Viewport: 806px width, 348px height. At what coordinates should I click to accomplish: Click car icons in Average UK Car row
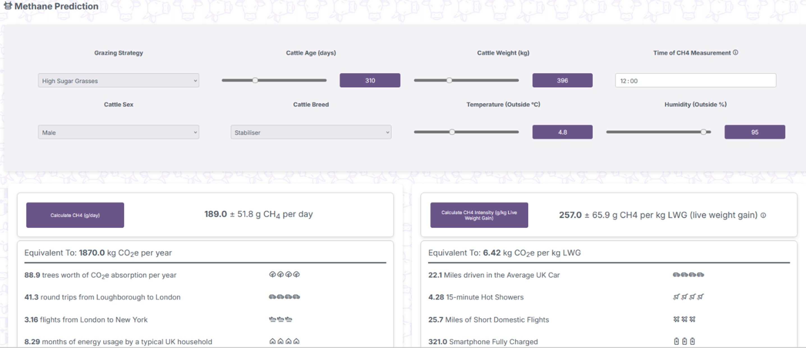688,275
